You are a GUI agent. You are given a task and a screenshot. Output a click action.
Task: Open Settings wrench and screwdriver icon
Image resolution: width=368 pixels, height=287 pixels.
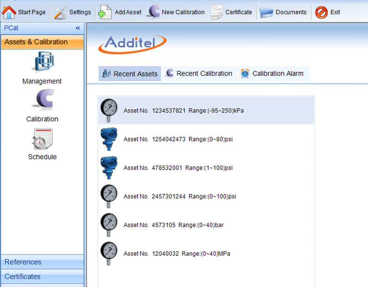(x=60, y=13)
